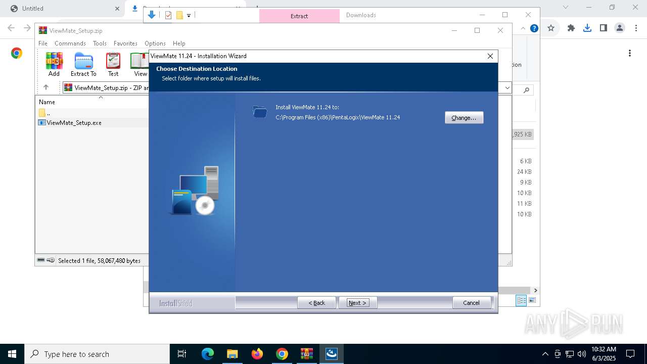Image resolution: width=647 pixels, height=364 pixels.
Task: Open Chrome extensions puzzle icon
Action: tap(571, 28)
